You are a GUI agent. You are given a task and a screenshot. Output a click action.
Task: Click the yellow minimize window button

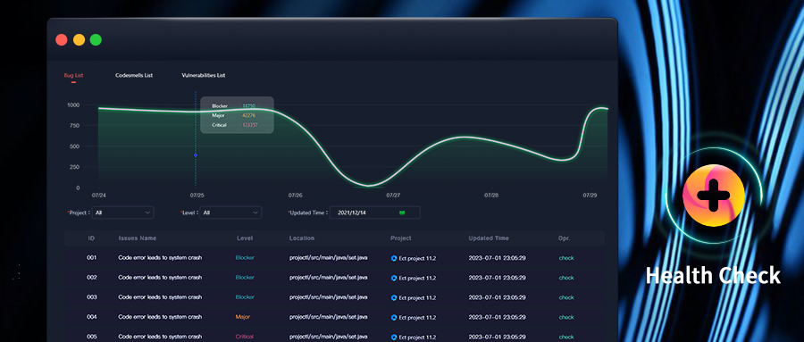[79, 40]
